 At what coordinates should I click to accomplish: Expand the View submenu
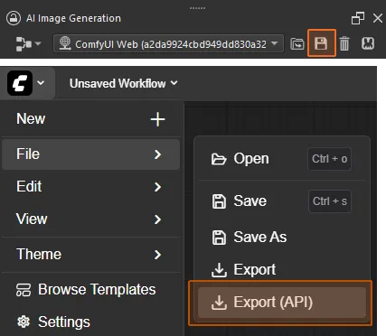[x=90, y=219]
